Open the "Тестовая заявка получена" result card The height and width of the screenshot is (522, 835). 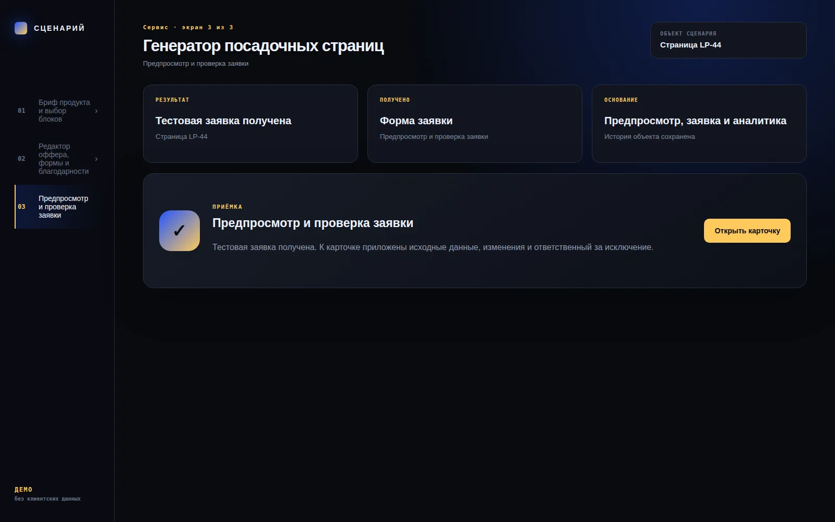click(250, 124)
